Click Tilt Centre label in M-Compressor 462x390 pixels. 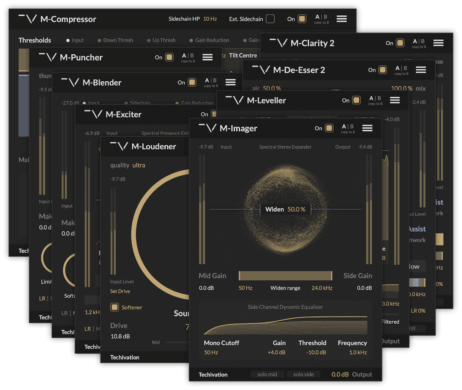(243, 55)
